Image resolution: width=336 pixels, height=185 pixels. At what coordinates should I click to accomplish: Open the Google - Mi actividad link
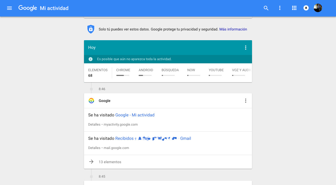coord(135,115)
